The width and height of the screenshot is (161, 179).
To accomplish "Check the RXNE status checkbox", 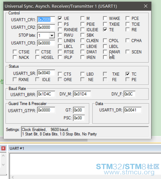I will coord(15,80).
